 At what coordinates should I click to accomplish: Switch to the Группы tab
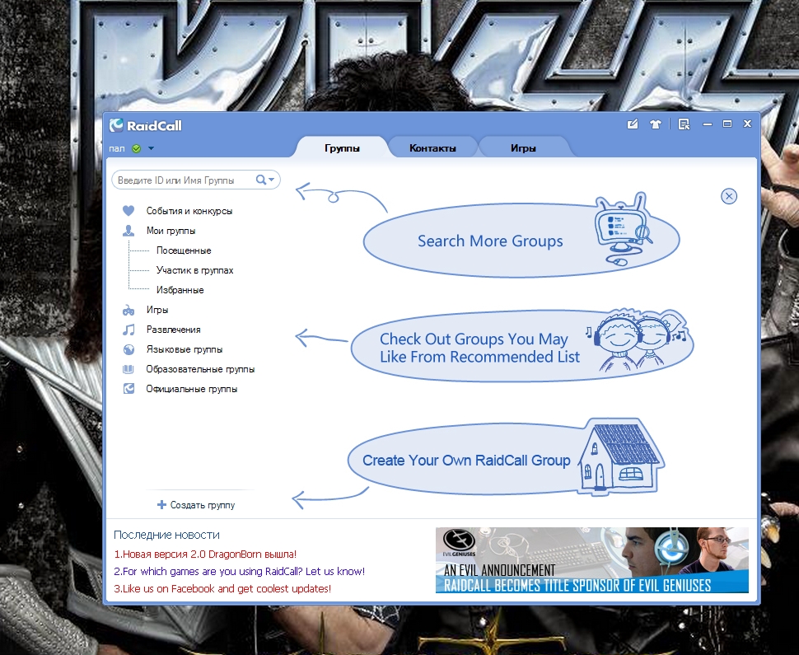(x=342, y=148)
